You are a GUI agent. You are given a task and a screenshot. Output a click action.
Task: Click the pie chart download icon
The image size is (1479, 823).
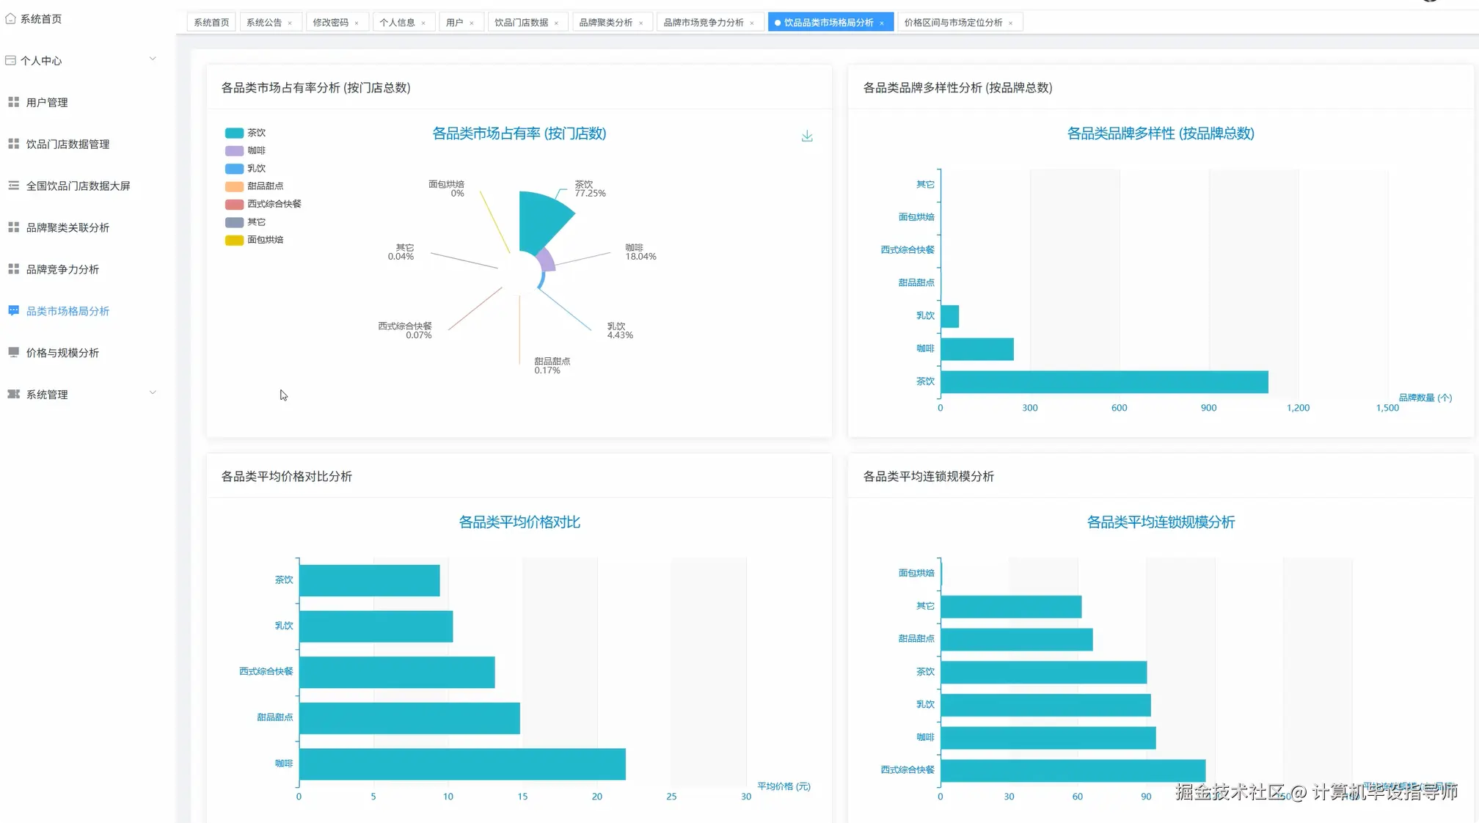point(806,136)
